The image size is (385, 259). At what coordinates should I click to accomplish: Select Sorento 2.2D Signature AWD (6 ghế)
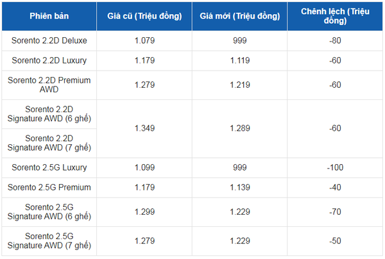pyautogui.click(x=49, y=113)
